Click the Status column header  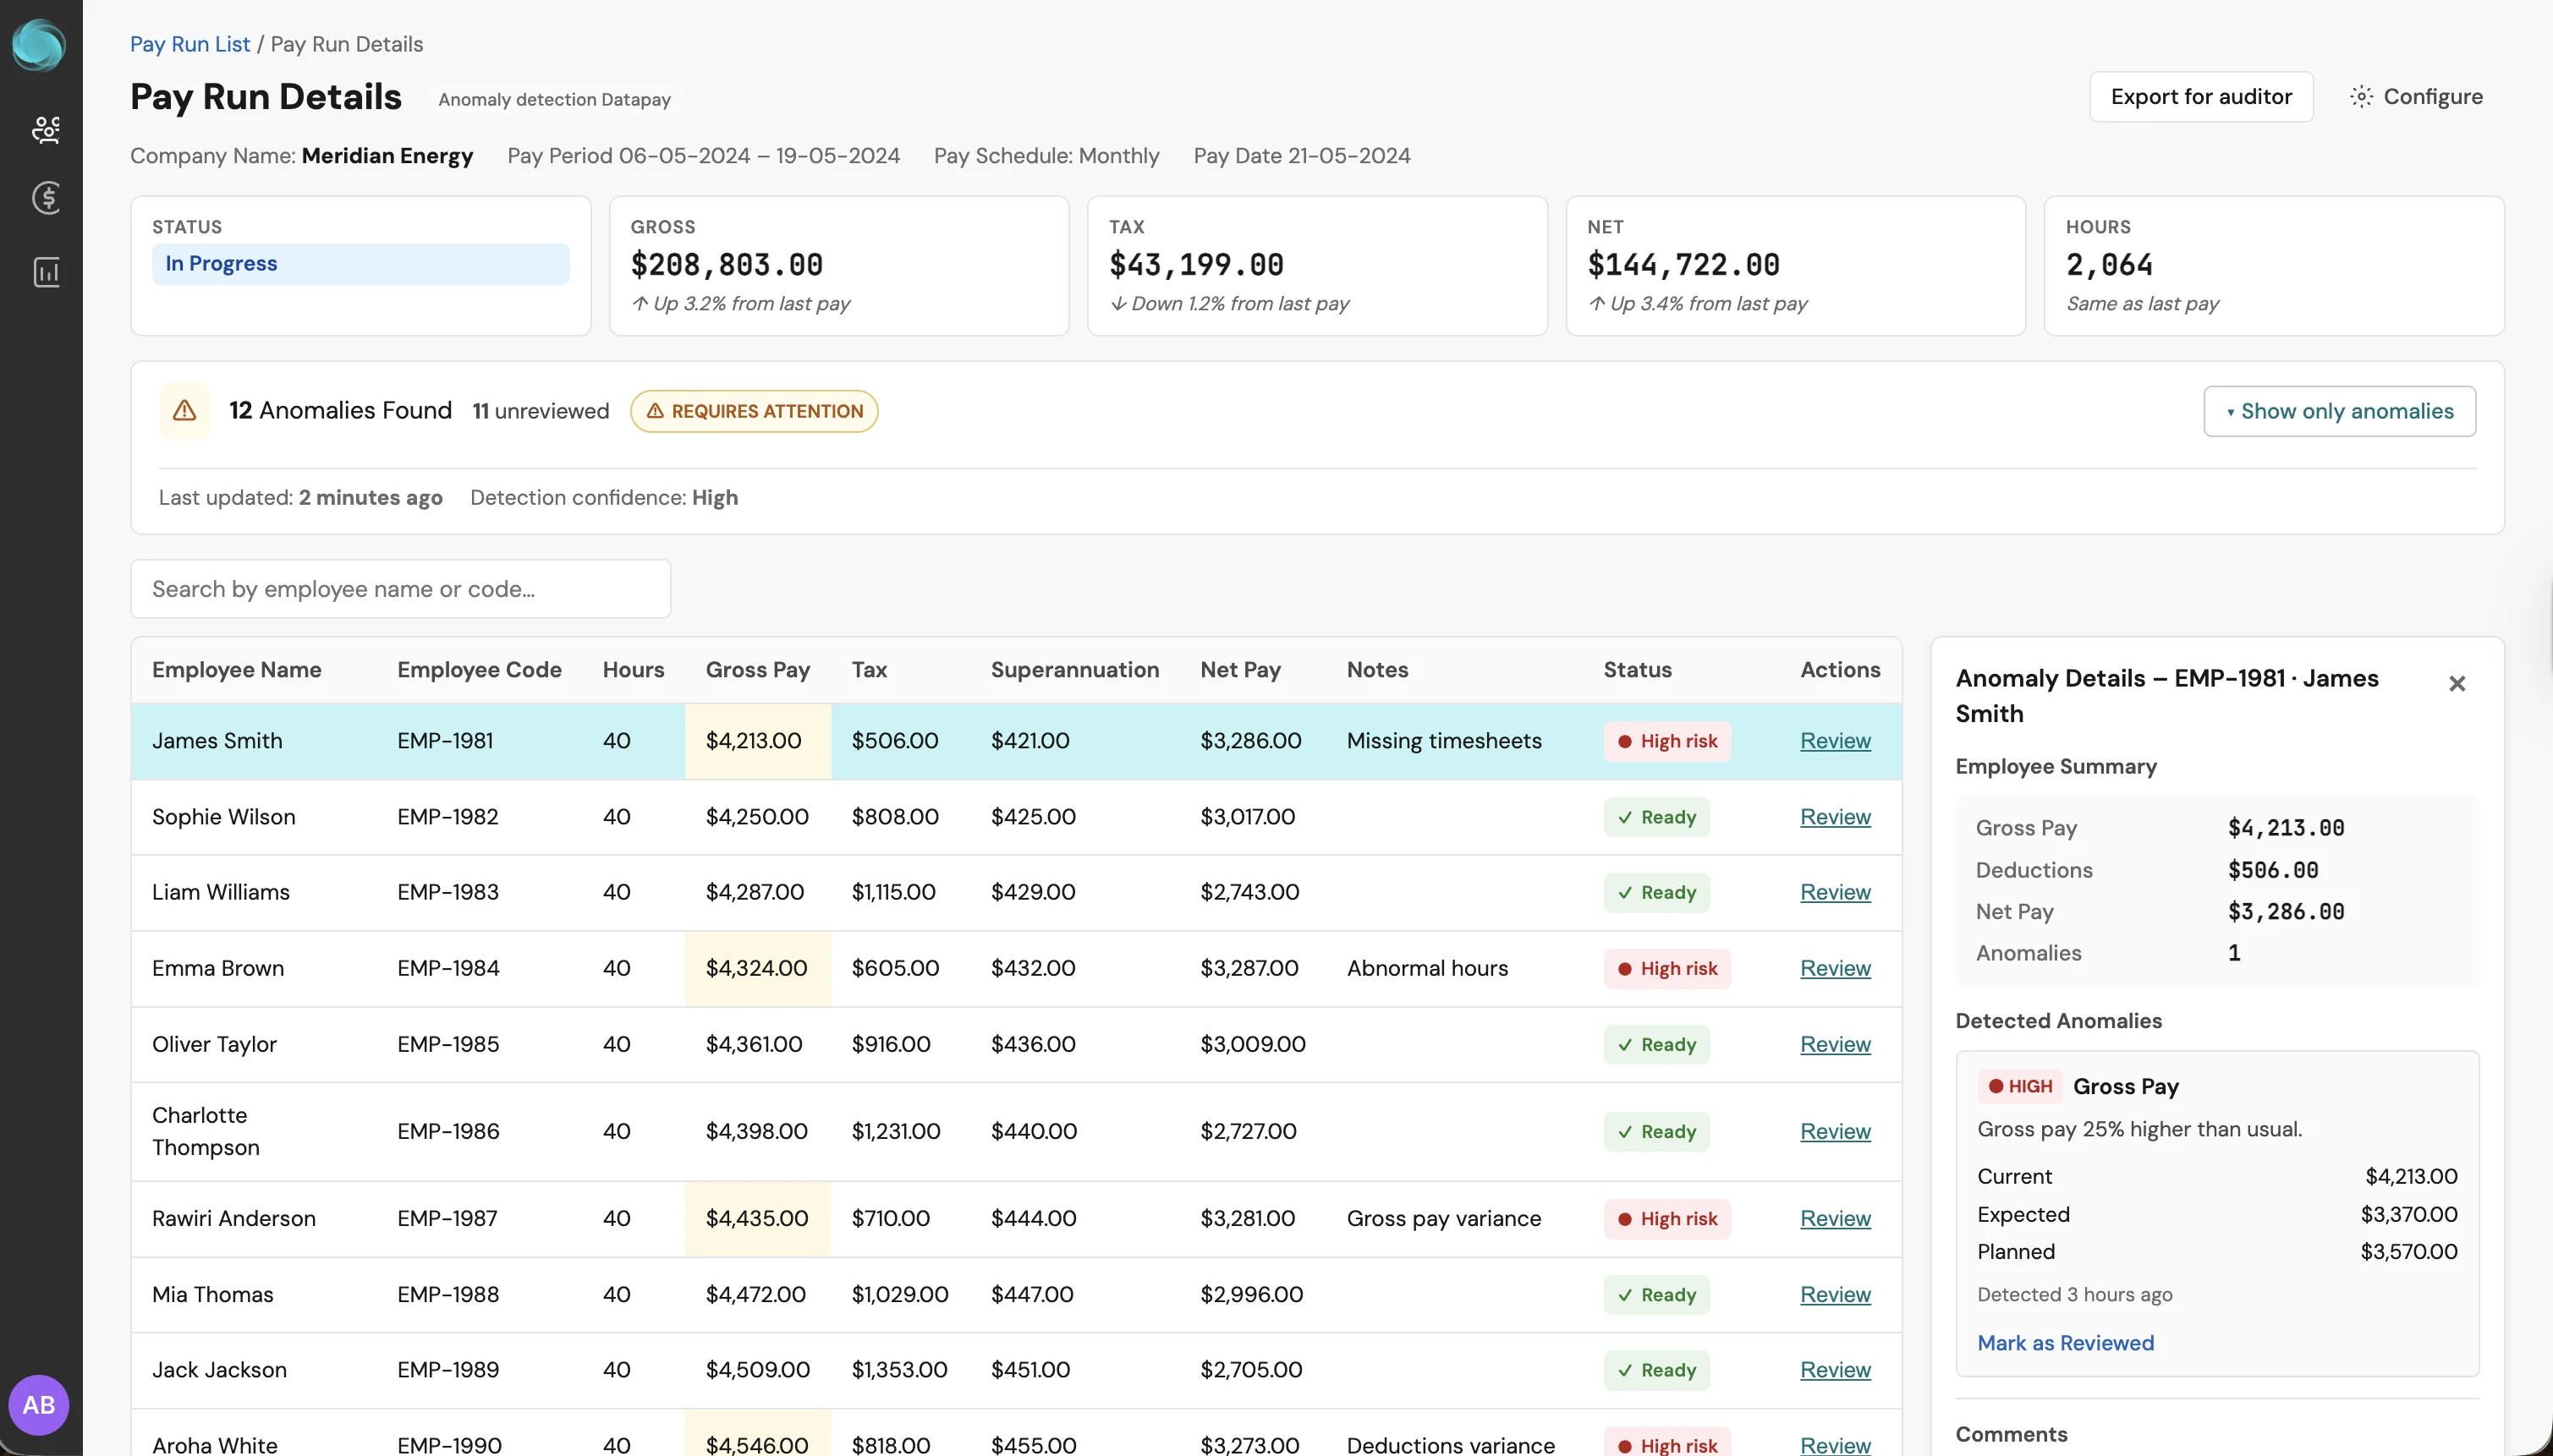point(1637,670)
